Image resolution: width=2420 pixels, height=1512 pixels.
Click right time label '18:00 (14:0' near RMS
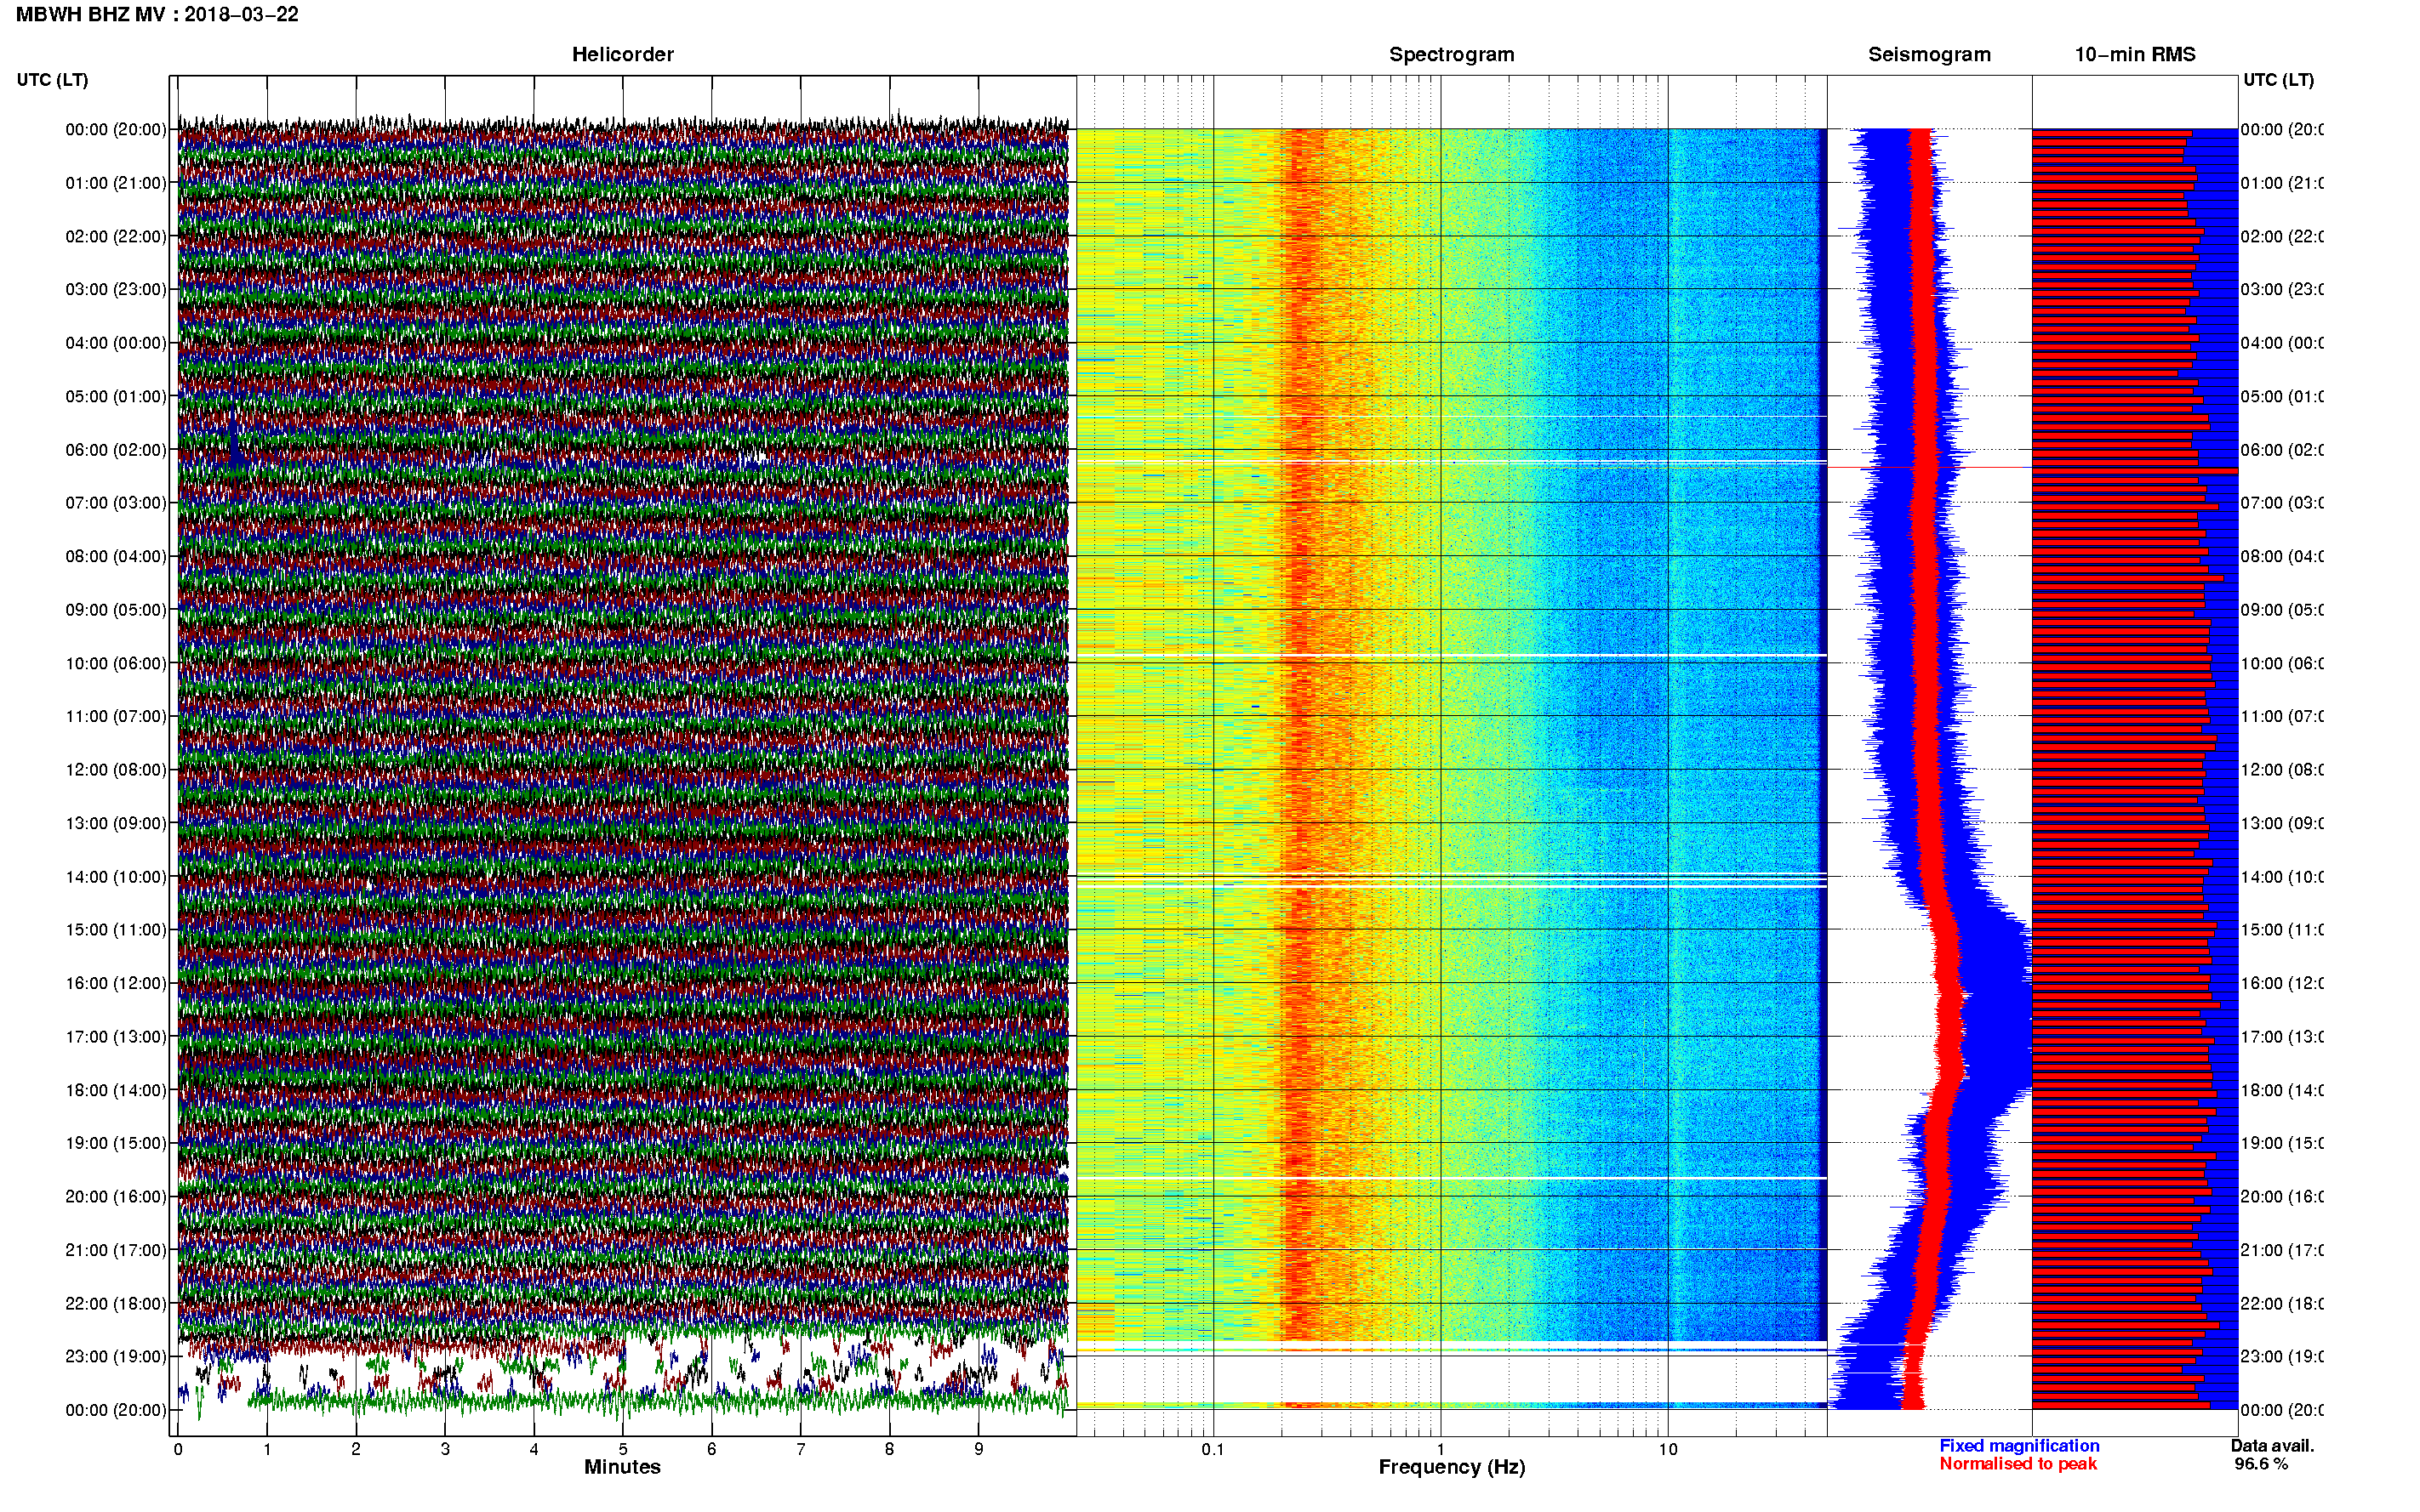tap(2281, 1090)
